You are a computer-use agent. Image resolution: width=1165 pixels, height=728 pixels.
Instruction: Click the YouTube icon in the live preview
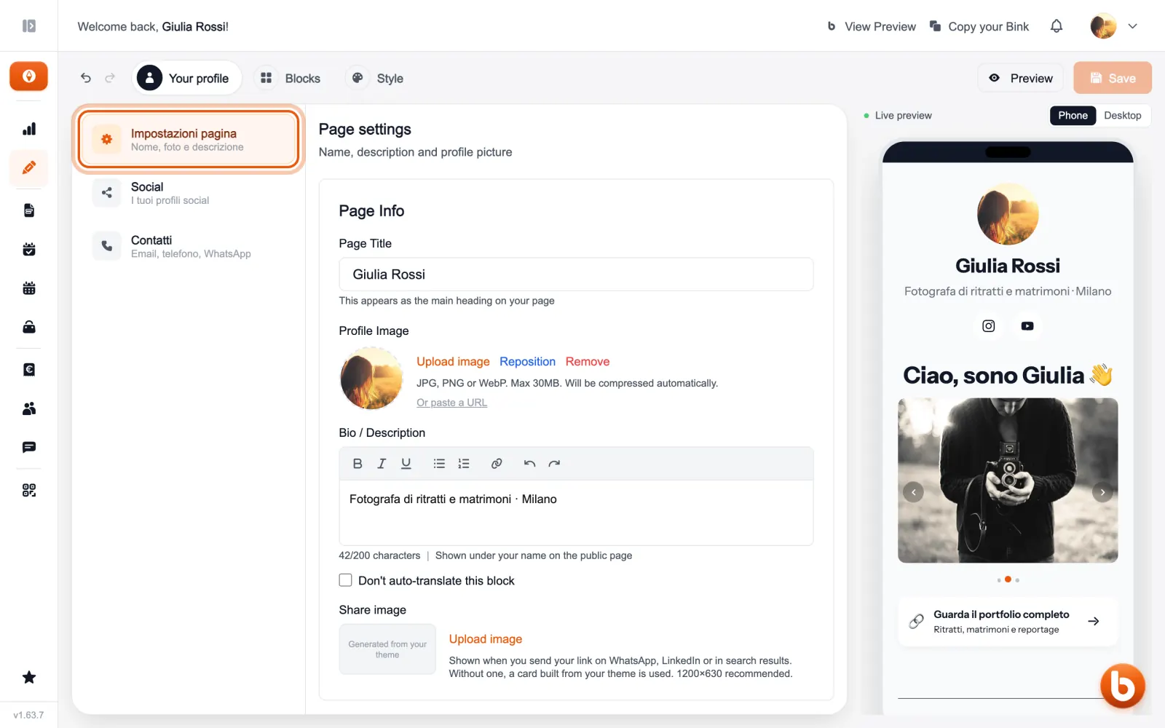click(x=1027, y=326)
